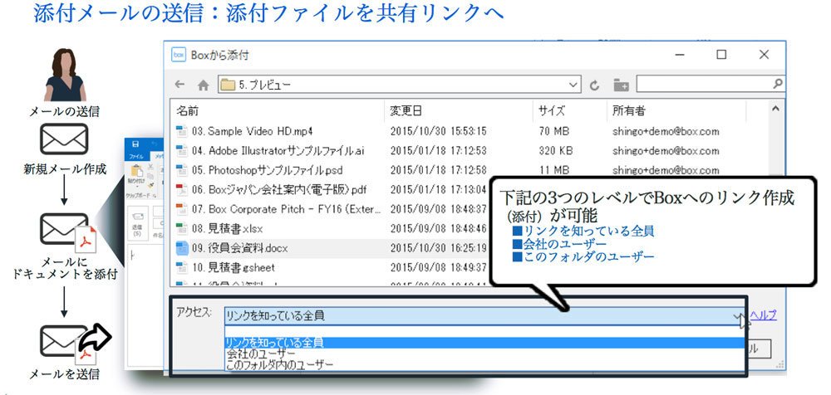Click the 11 MB size cell
831x395 pixels.
[553, 170]
